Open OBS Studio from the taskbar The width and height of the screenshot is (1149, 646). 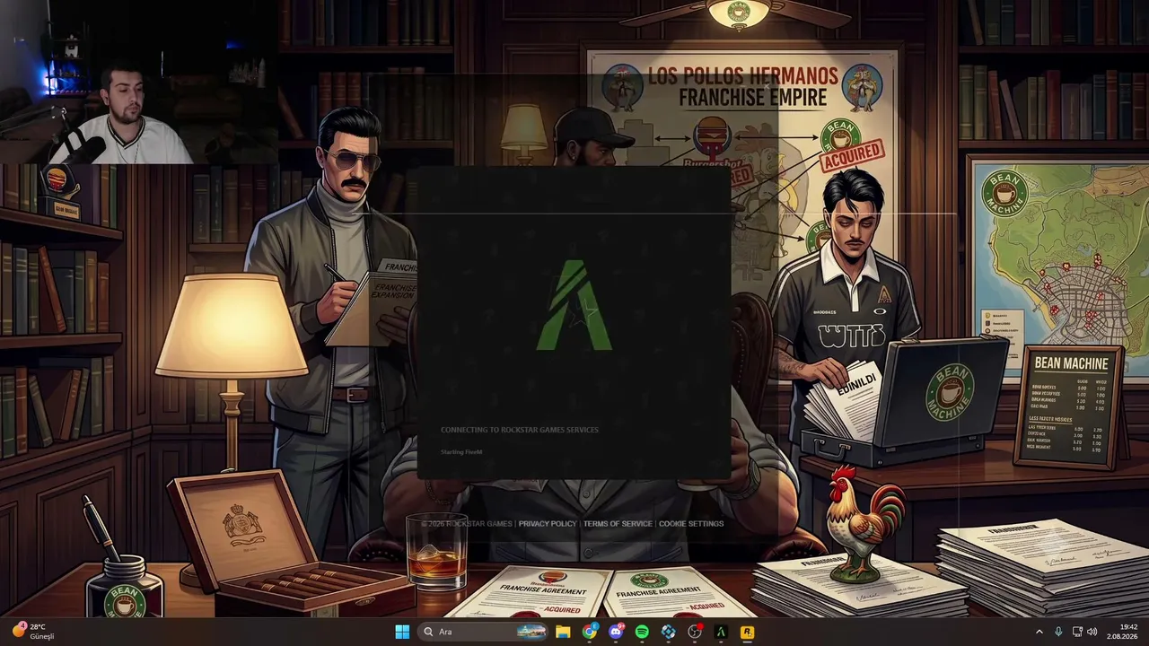pyautogui.click(x=694, y=632)
